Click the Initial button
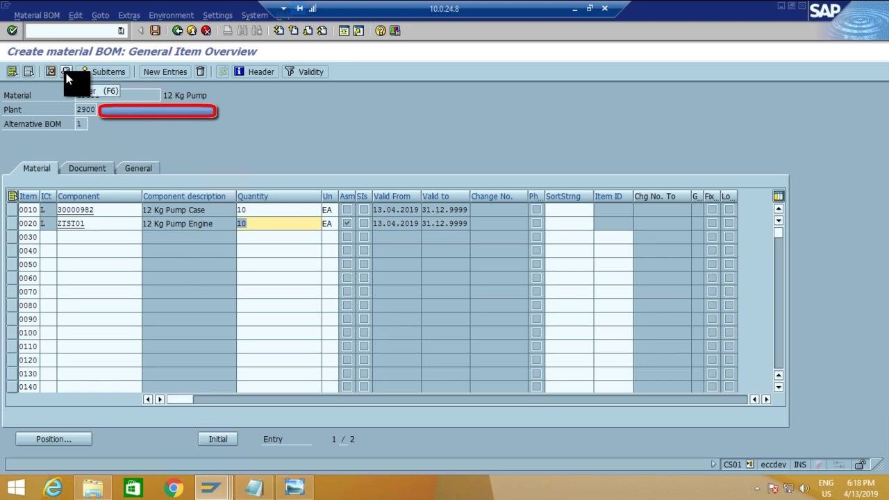Viewport: 889px width, 500px height. pos(218,439)
